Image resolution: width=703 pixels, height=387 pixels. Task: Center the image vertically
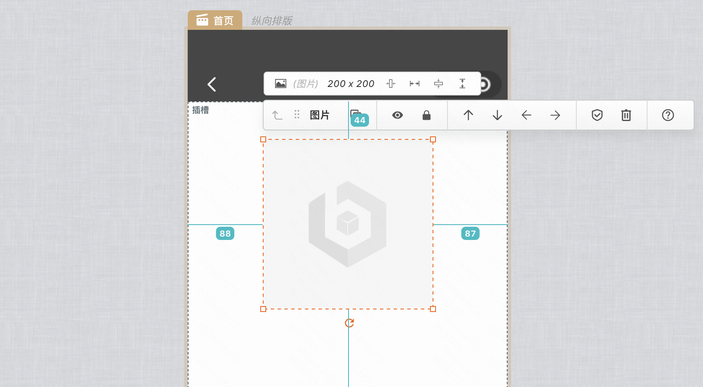tap(439, 84)
